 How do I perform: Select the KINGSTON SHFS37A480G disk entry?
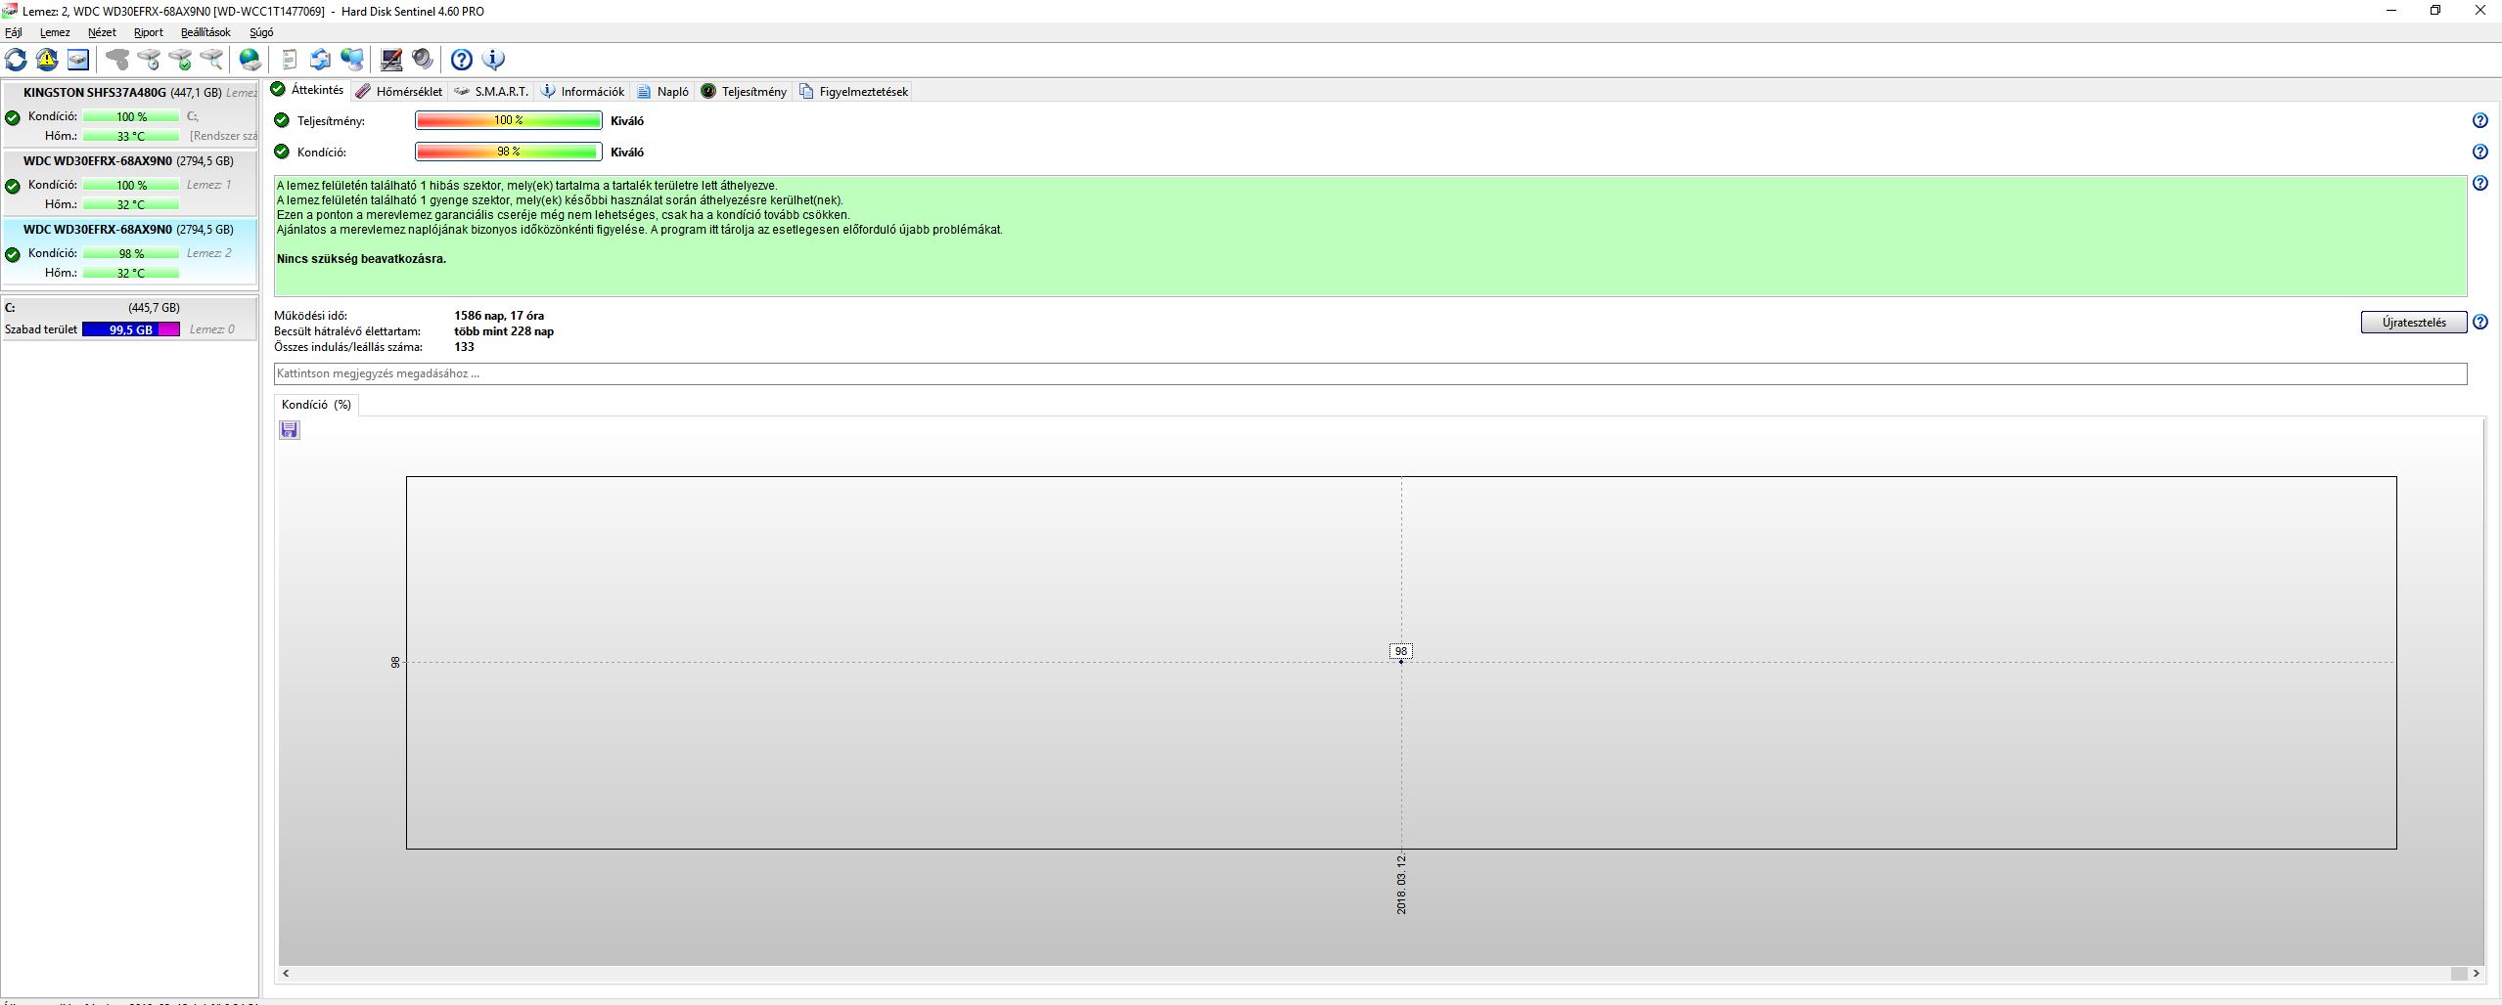coord(129,114)
